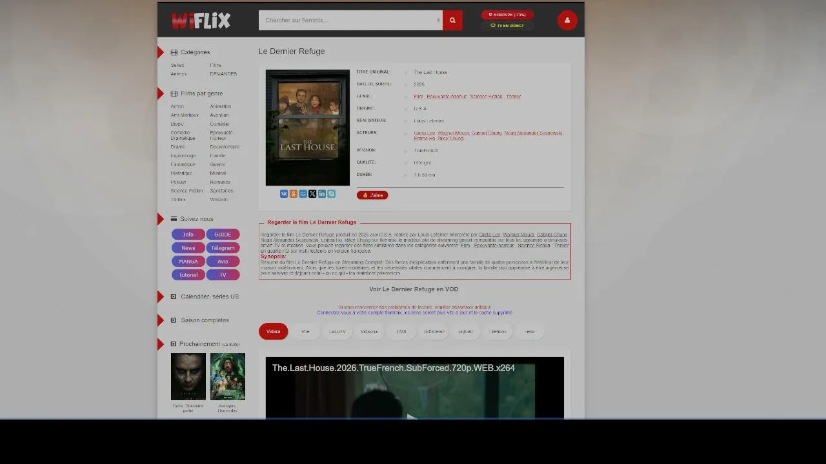Screen dimensions: 826x464
Task: Share the film on Odnoklassniki
Action: [294, 194]
